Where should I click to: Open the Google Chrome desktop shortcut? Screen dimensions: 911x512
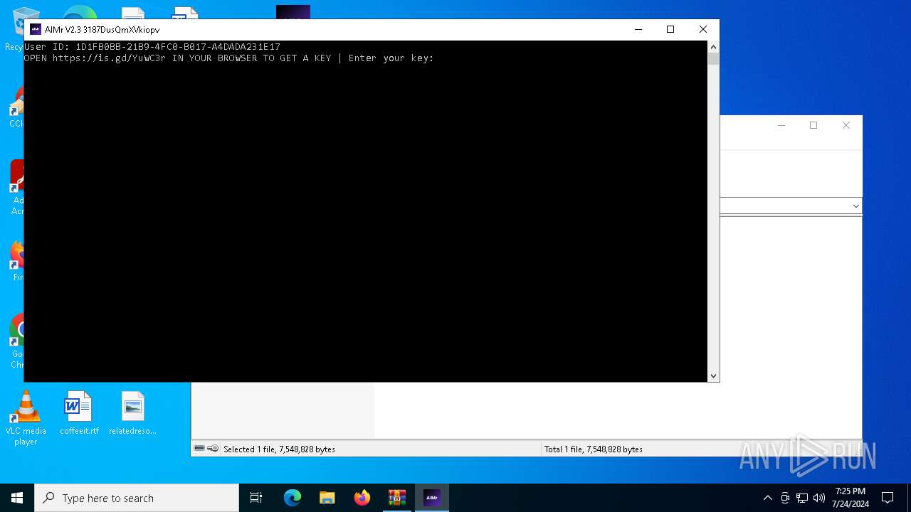point(17,341)
